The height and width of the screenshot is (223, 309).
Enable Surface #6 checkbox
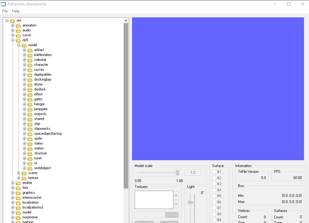tap(214, 202)
